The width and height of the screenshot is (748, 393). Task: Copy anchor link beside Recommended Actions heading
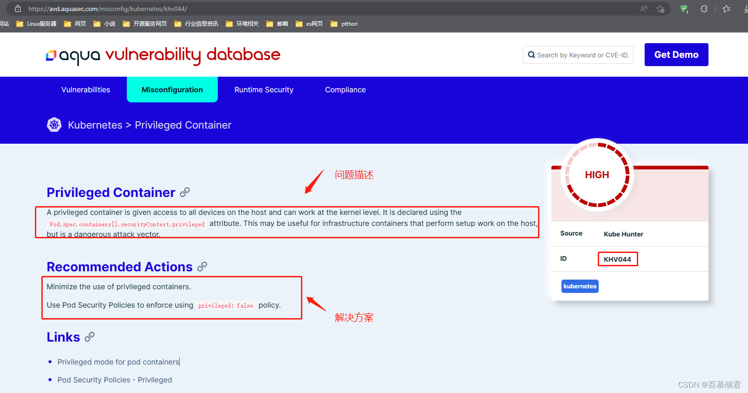[202, 266]
